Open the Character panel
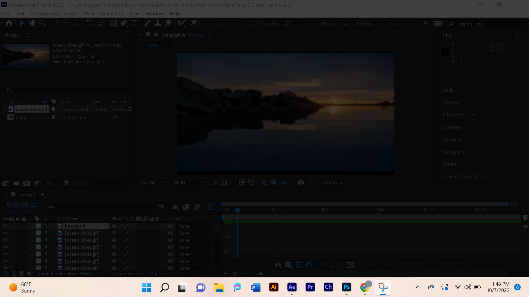529x297 pixels. click(x=453, y=139)
